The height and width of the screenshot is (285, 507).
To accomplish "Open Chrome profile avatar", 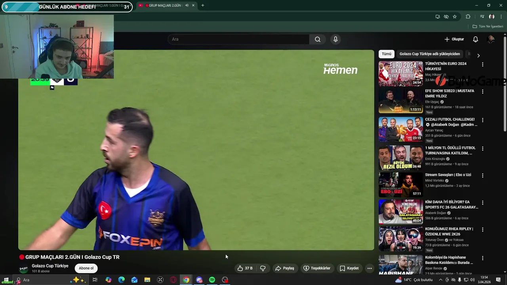I will 492,17.
